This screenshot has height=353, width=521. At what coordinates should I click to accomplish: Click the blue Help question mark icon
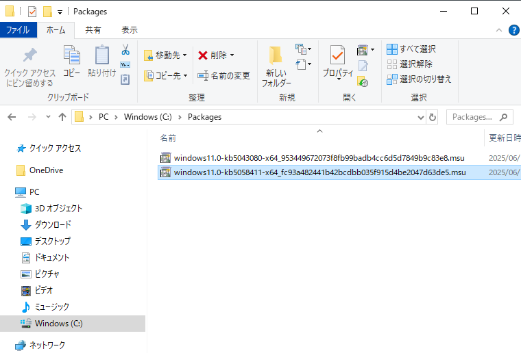[x=513, y=30]
